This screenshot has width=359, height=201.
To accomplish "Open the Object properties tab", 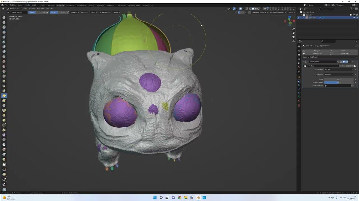I will pyautogui.click(x=299, y=77).
